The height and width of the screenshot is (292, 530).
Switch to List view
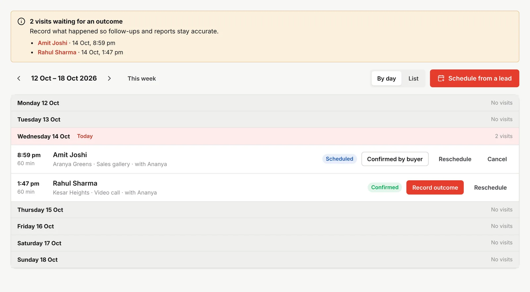coord(413,79)
